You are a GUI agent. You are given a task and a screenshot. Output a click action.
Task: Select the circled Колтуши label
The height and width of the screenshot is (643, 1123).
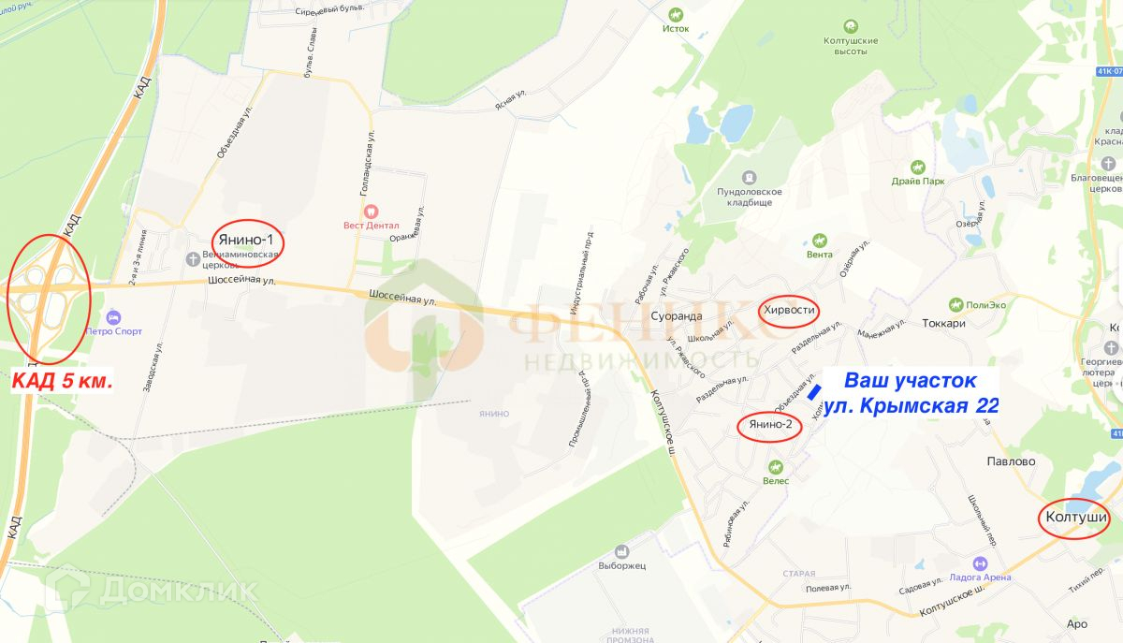tap(1075, 518)
